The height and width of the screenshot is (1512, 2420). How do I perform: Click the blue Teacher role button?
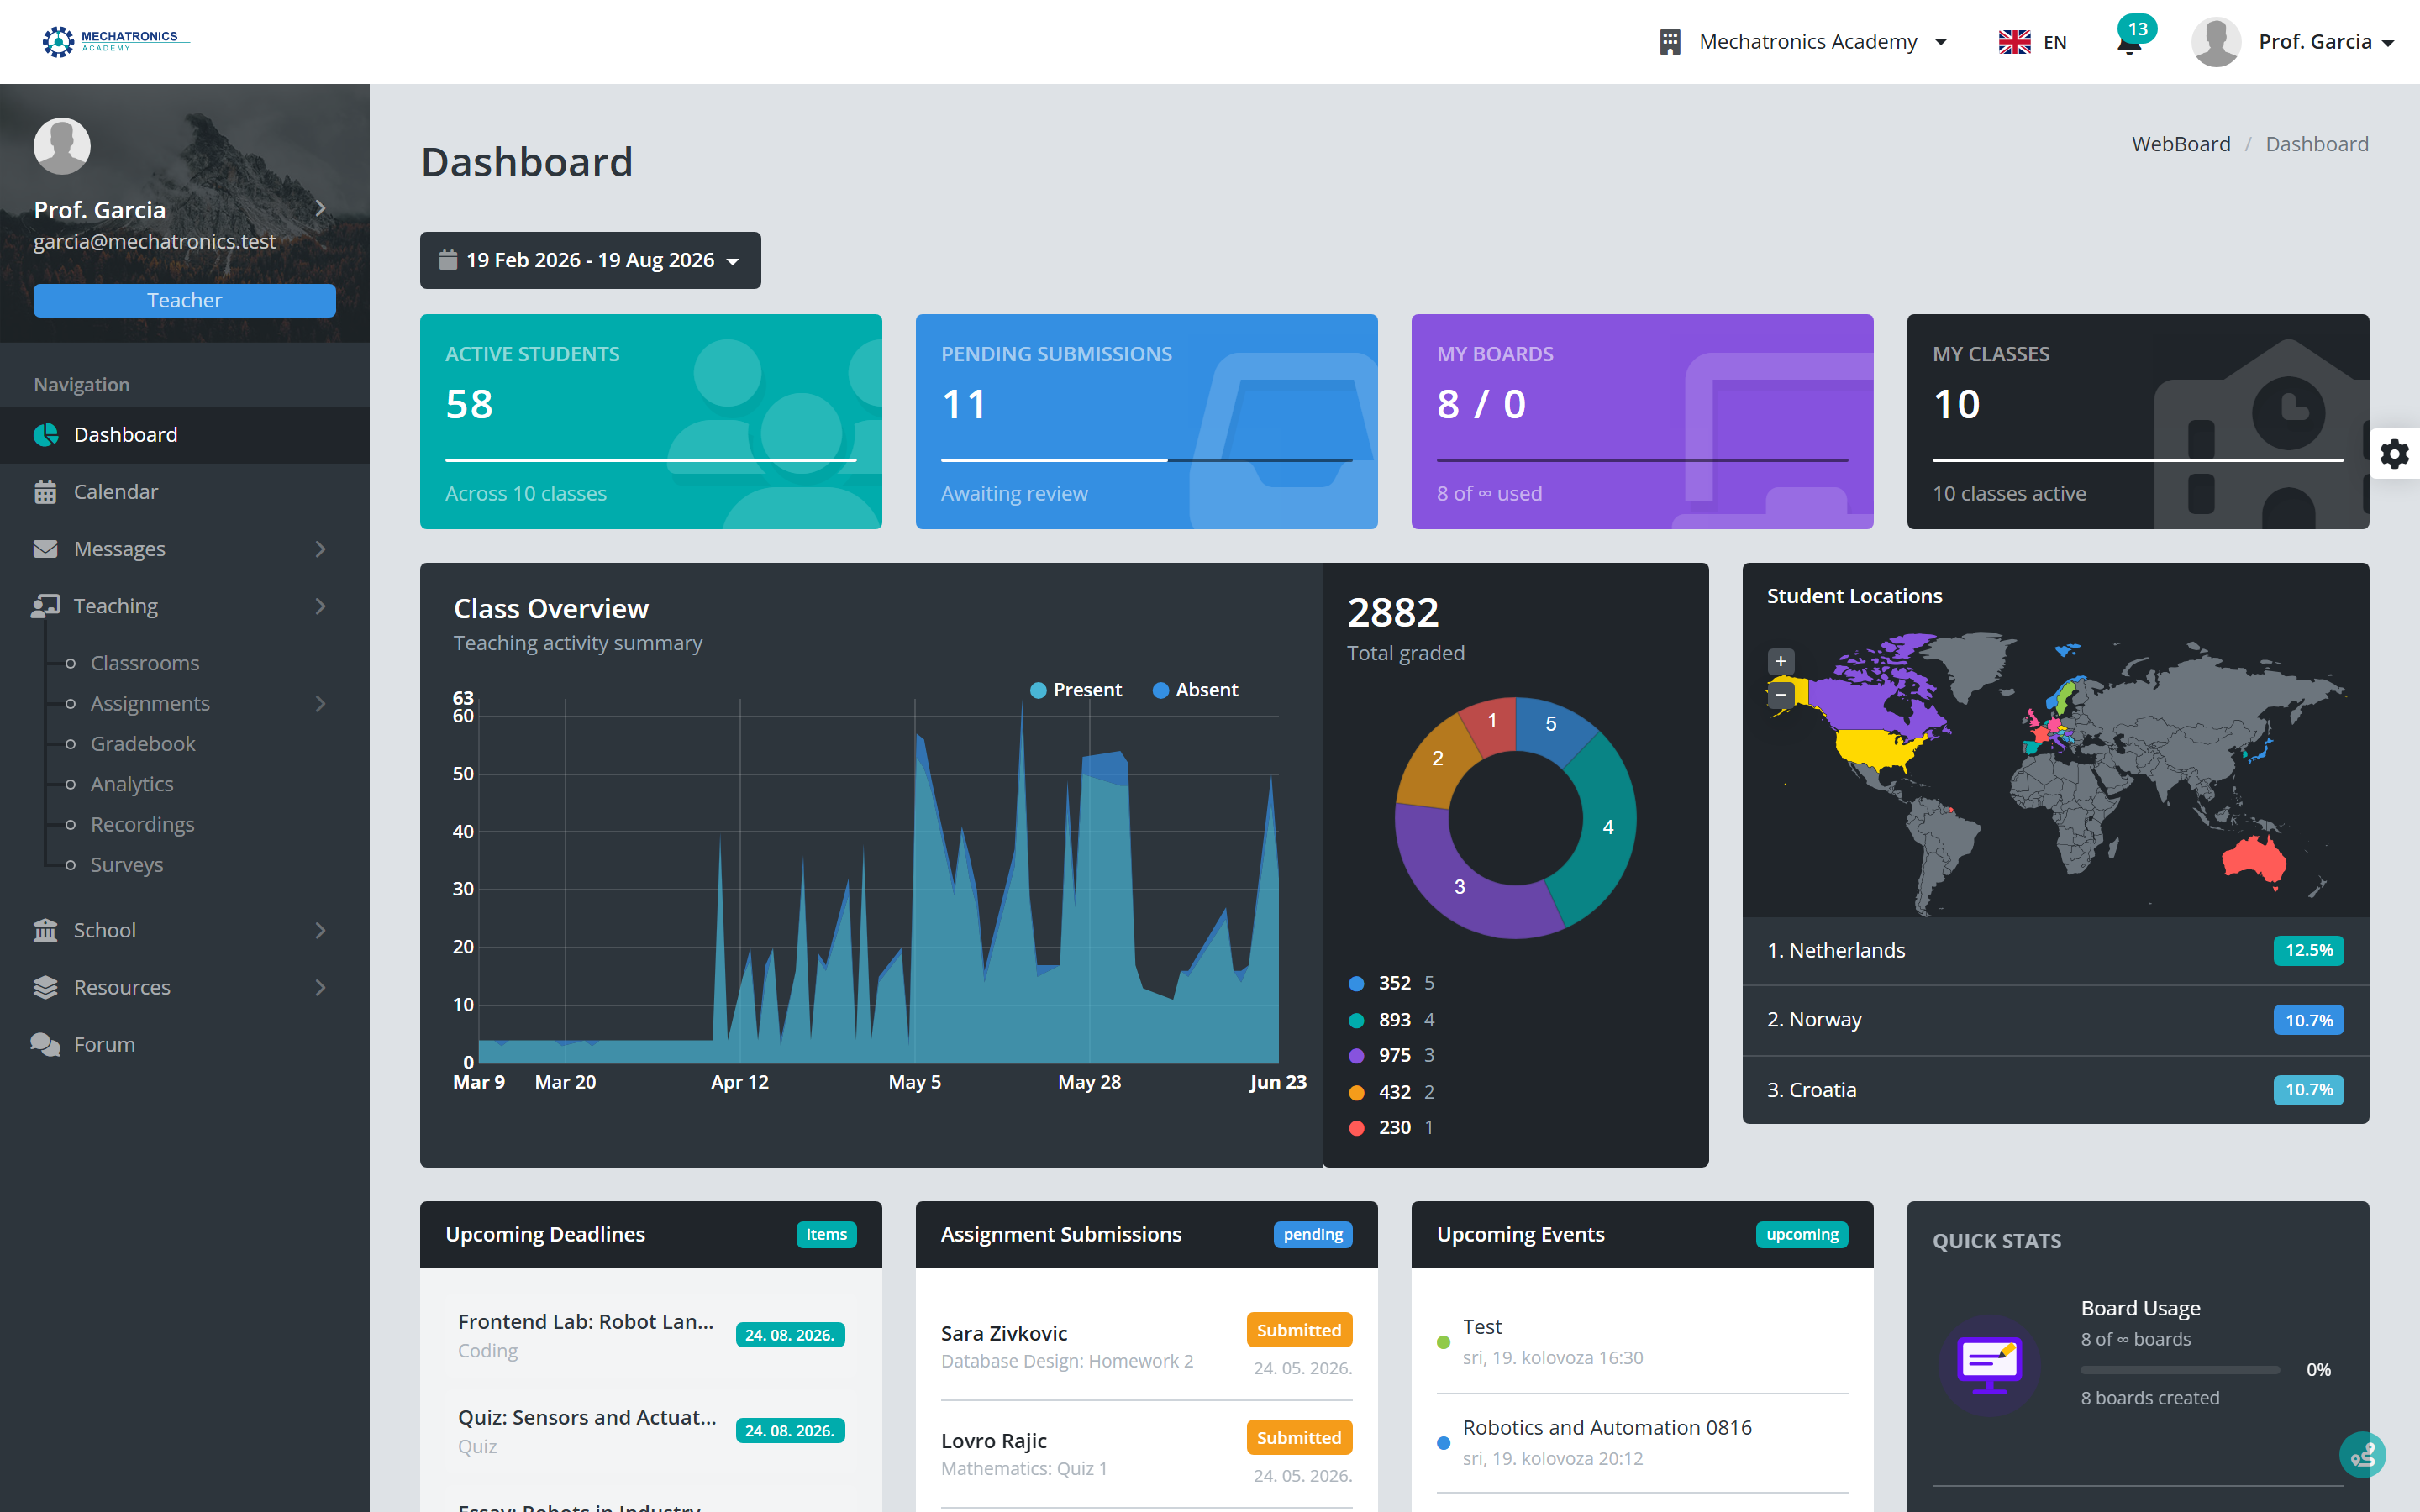pyautogui.click(x=185, y=300)
